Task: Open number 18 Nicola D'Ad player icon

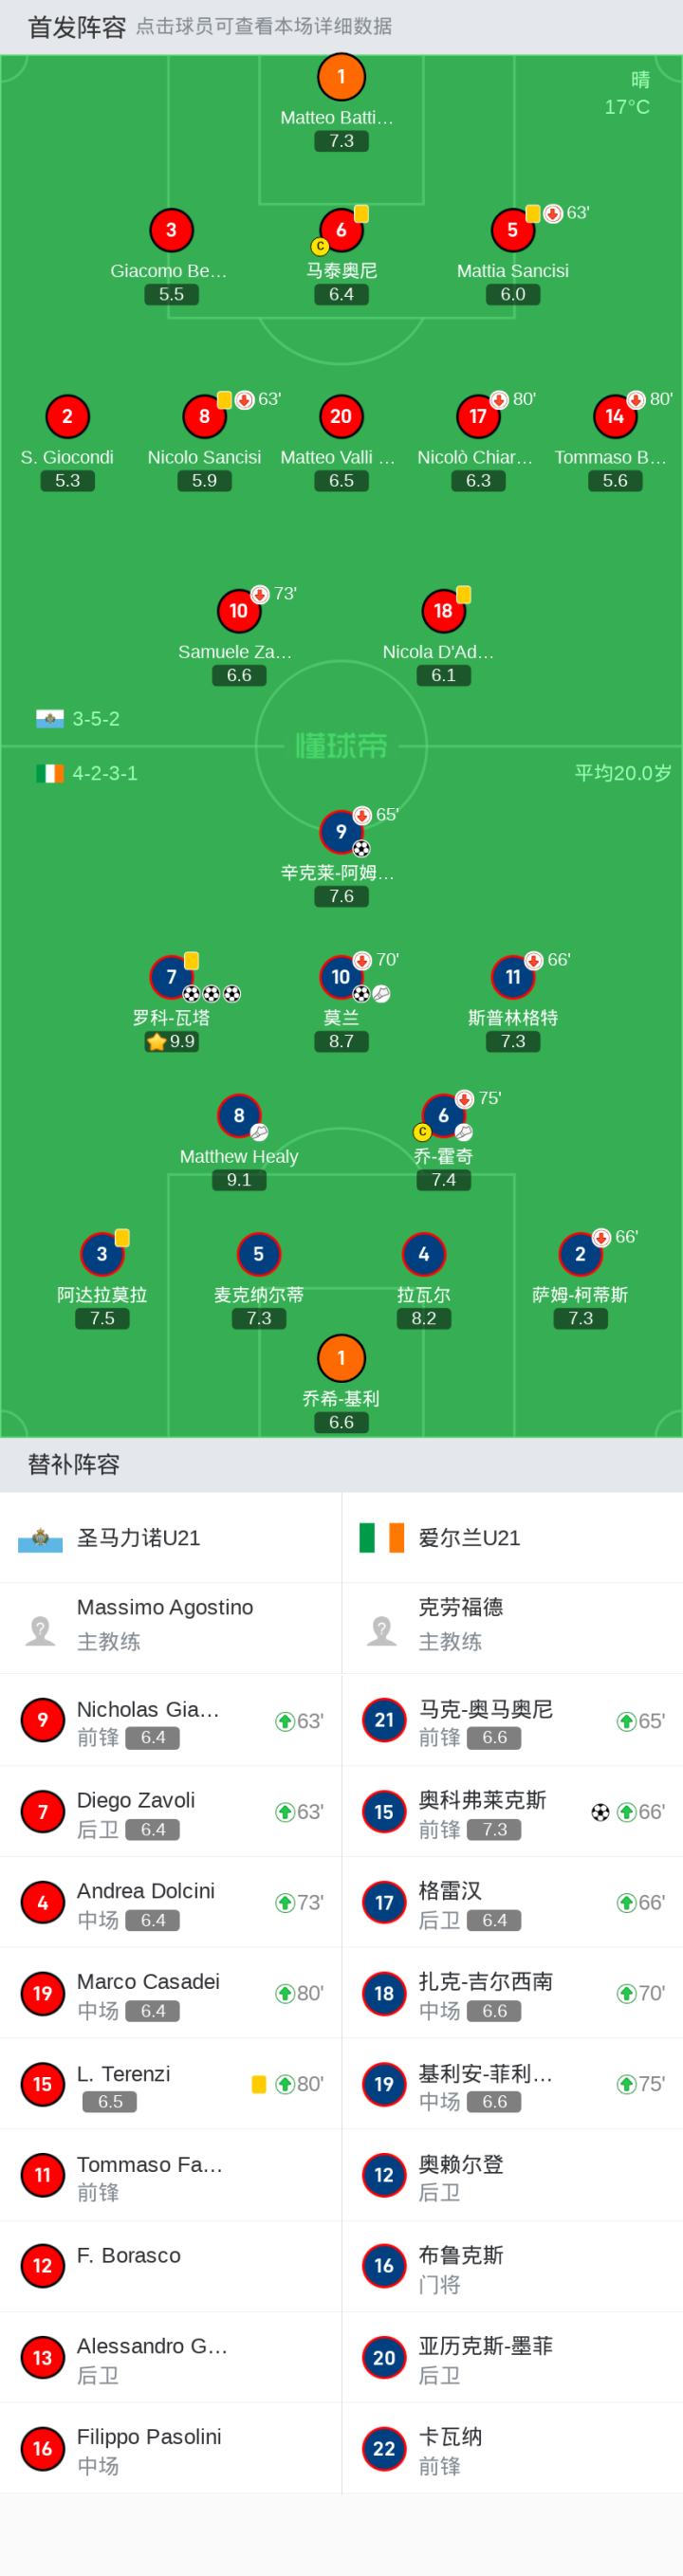Action: [443, 611]
